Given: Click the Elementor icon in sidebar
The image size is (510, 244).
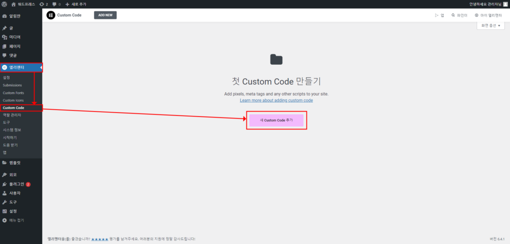Looking at the screenshot, I should pos(4,67).
